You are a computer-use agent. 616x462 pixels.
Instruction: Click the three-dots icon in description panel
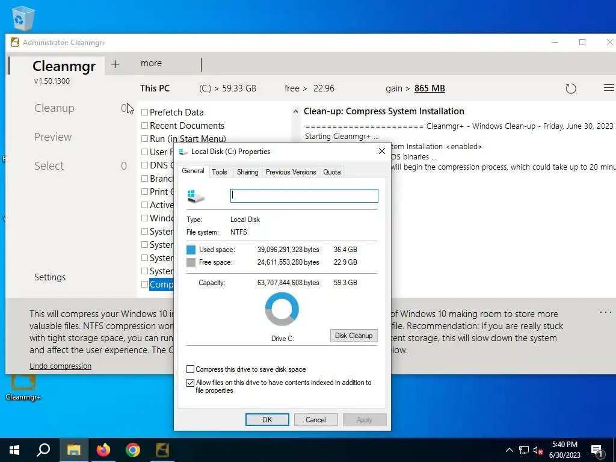(x=605, y=312)
